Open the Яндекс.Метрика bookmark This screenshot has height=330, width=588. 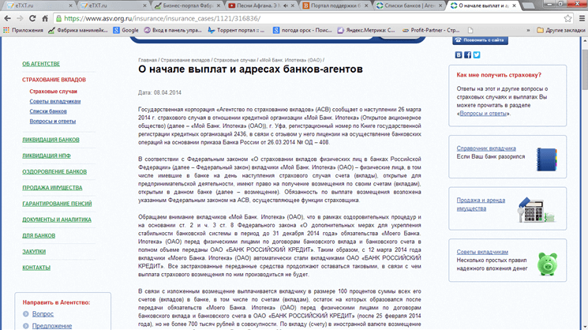pyautogui.click(x=366, y=30)
